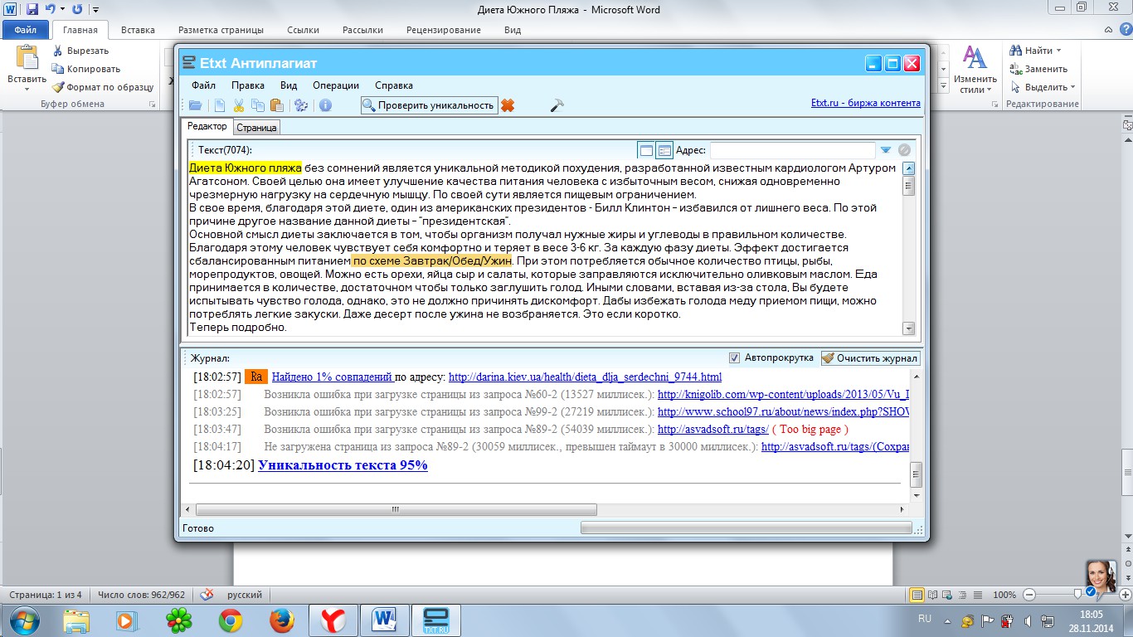Open Etxt Операции menu

pos(336,85)
